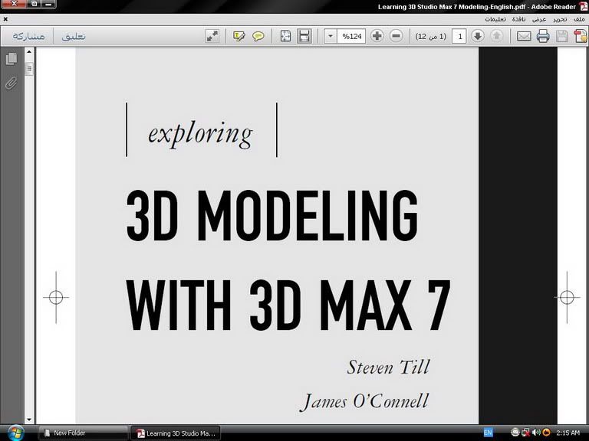
Task: Click the vertical scrollbar thumb
Action: [29, 69]
